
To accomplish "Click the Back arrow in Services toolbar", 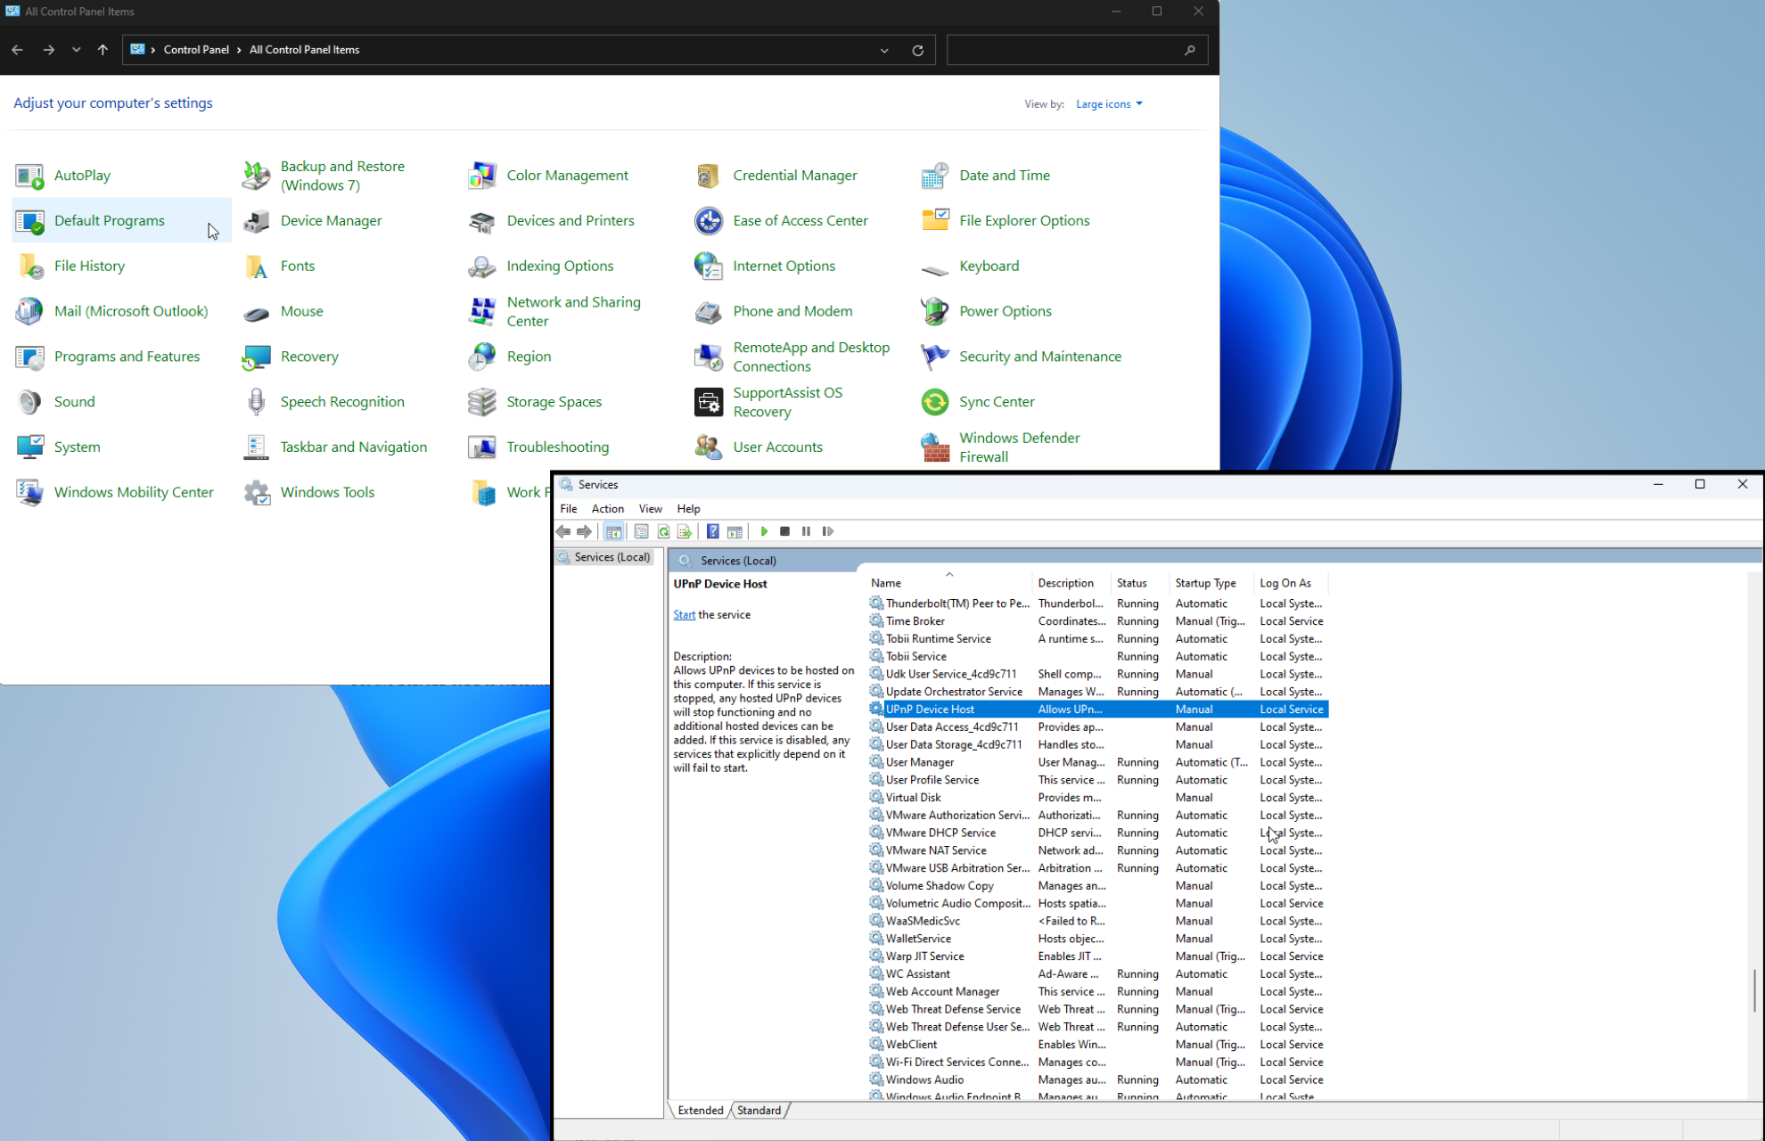I will (x=563, y=531).
